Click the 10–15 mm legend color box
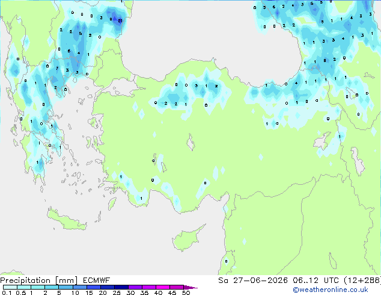 [79, 287]
